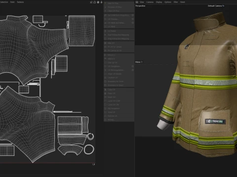The width and height of the screenshot is (237, 177).
Task: Choose Remove UV Pins
Action: coord(119,7)
